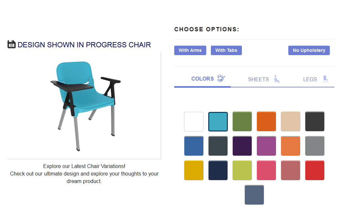Apply the pink color swatch
This screenshot has height=214, width=338.
[266, 170]
